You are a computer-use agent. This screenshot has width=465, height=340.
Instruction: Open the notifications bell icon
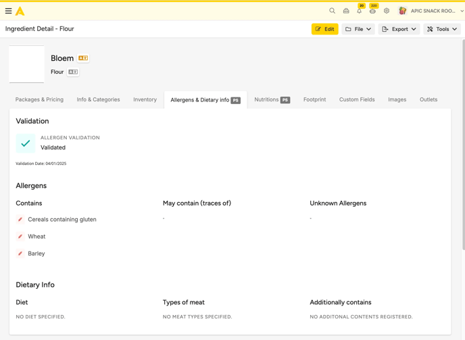pos(359,11)
